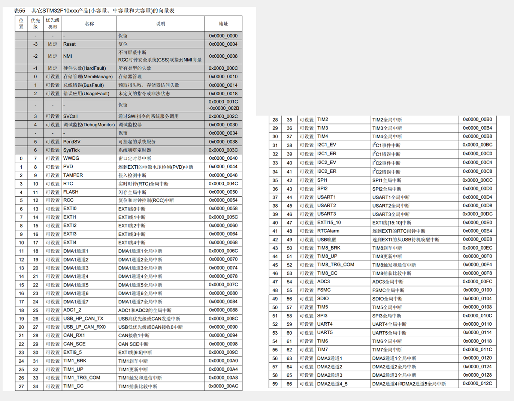Select address '0x0000_004C' cell
The height and width of the screenshot is (401, 514).
223,184
